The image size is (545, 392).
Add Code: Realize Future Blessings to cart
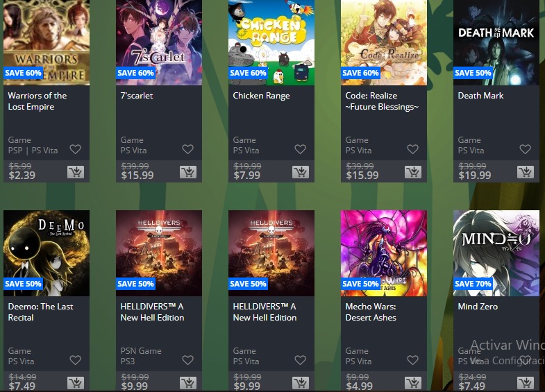(x=413, y=172)
